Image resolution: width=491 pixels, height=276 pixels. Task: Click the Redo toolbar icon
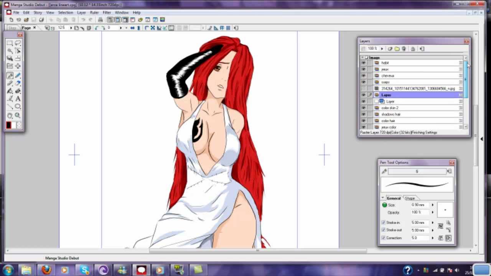pyautogui.click(x=91, y=20)
